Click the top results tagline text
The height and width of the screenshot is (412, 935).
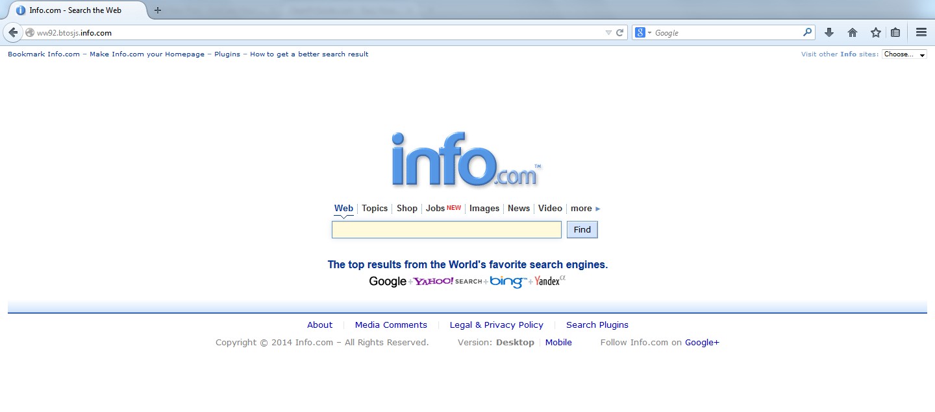467,264
